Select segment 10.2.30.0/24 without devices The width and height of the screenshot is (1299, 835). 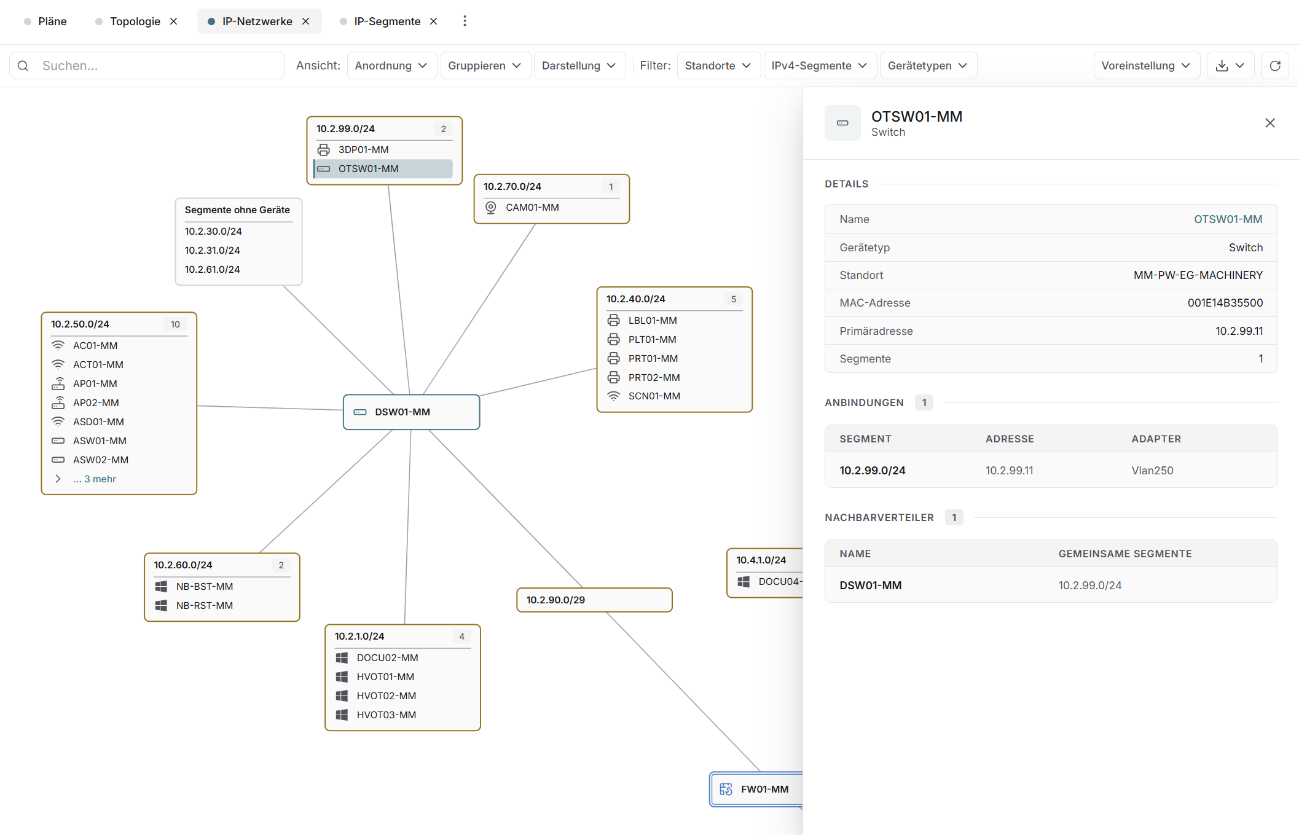pos(213,231)
